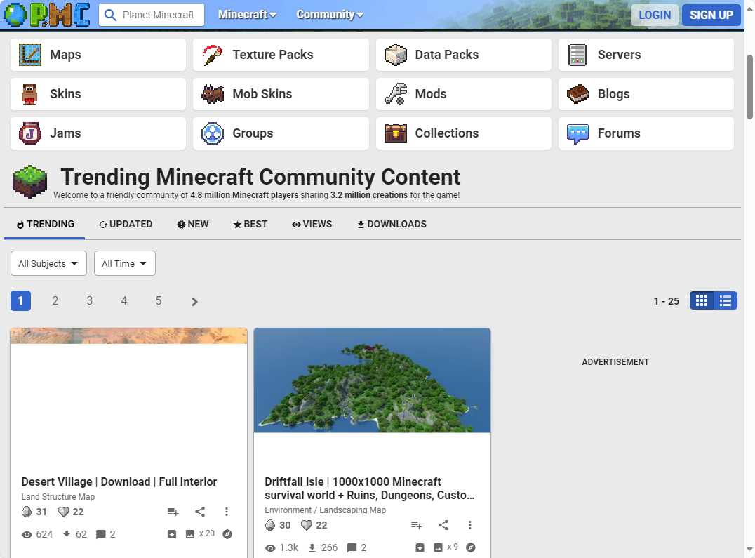Open Desert Village title link

[x=119, y=482]
